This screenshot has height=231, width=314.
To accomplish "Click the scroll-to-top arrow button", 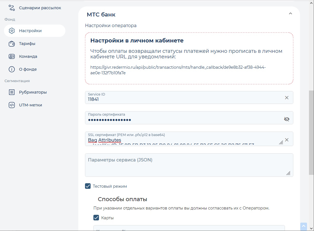I will click(x=304, y=227).
